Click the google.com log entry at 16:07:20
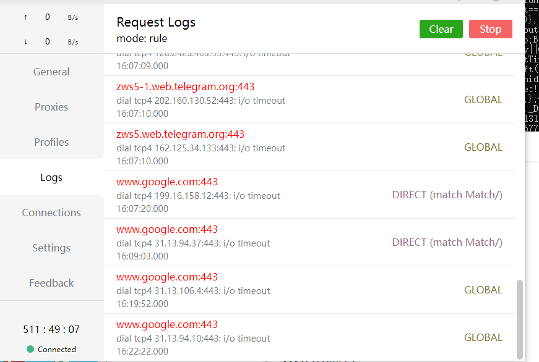539x362 pixels. point(167,182)
